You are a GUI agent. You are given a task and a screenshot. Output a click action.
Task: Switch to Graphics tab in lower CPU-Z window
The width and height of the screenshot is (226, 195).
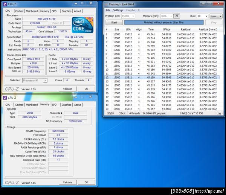(x=66, y=105)
